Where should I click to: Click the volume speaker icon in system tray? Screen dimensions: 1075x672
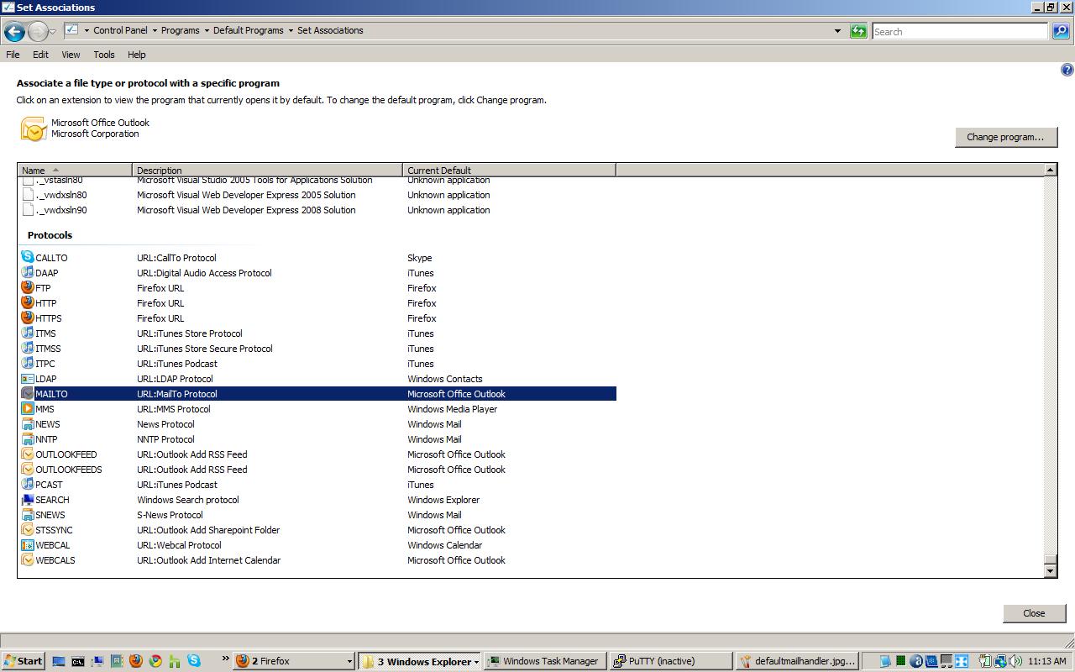pos(1015,661)
